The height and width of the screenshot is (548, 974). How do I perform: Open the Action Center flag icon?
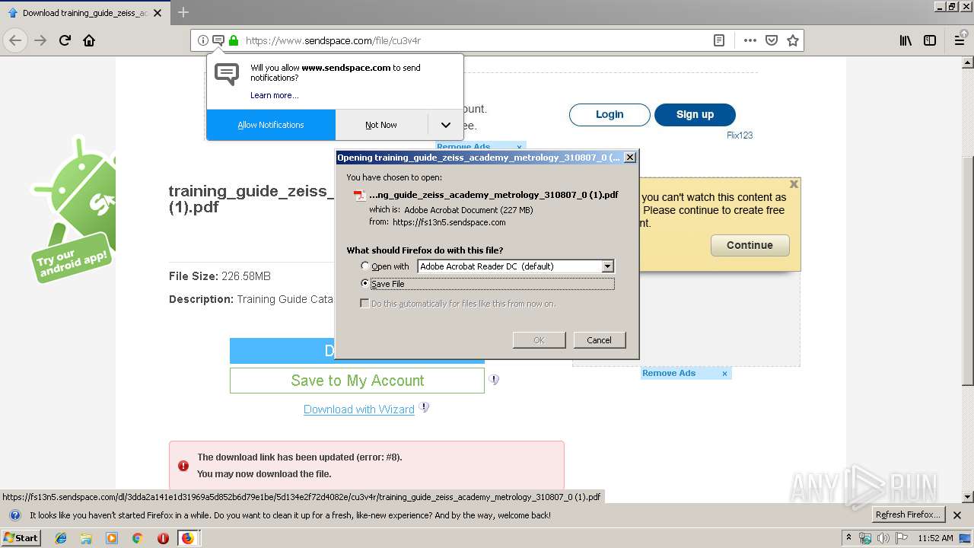[x=902, y=538]
